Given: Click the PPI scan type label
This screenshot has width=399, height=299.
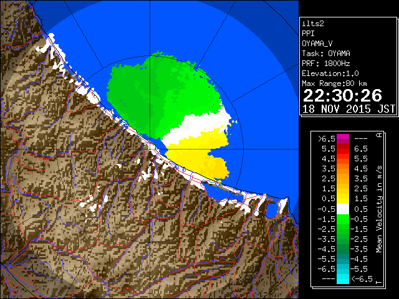Looking at the screenshot, I should tap(308, 34).
